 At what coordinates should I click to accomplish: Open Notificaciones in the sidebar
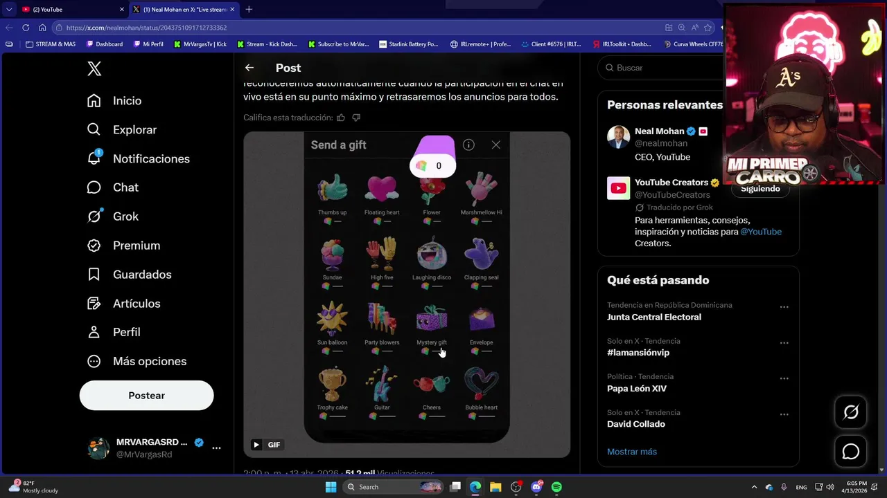[139, 159]
